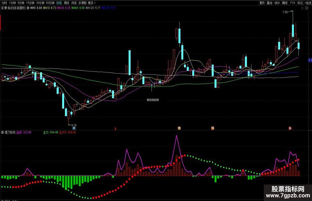This screenshot has height=201, width=312.
Task: Expand the 更多 periods menu
Action: pos(92,3)
